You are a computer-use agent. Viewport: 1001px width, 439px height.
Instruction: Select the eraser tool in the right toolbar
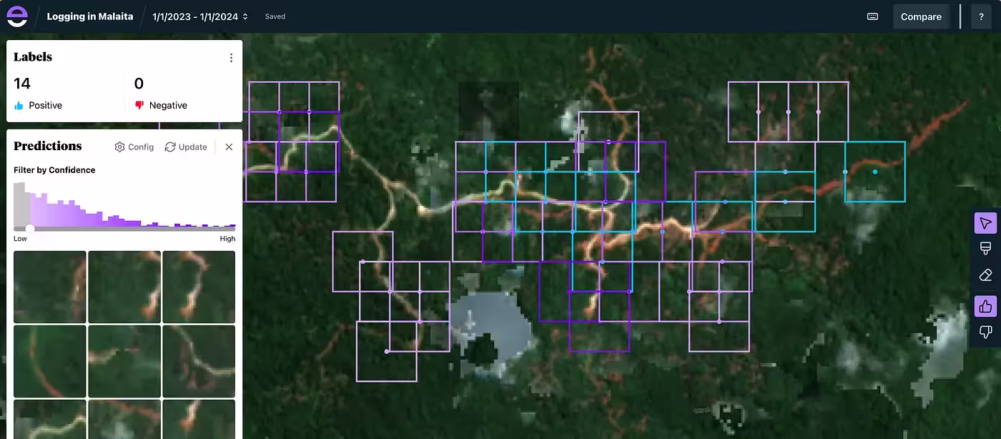pos(985,275)
